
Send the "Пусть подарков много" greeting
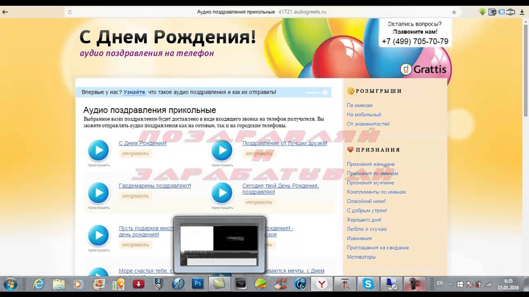pyautogui.click(x=135, y=245)
